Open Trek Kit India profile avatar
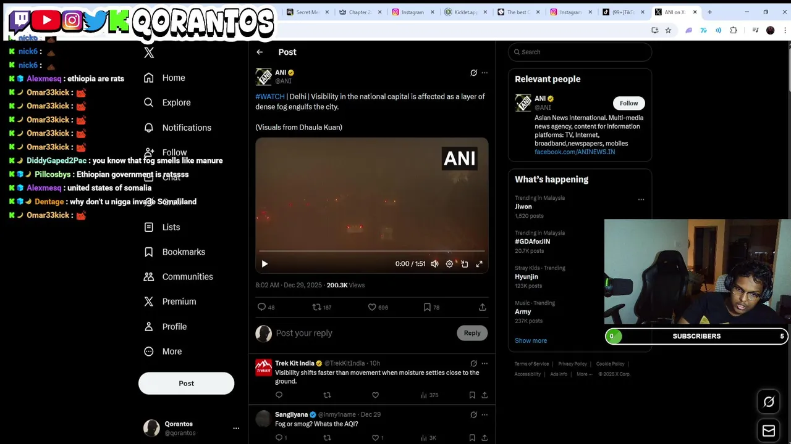 coord(264,367)
